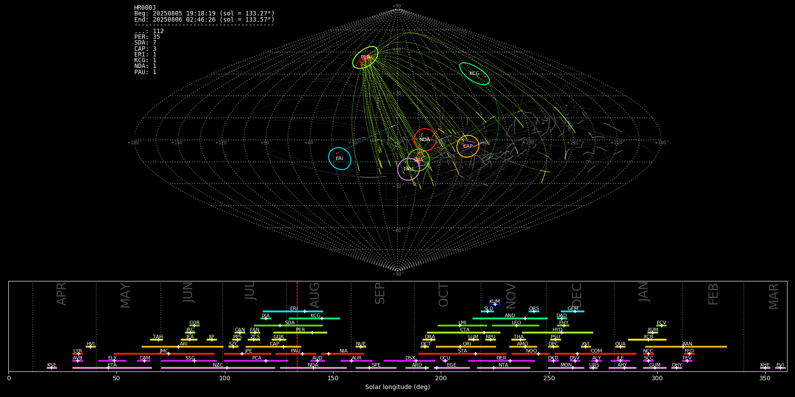Image resolution: width=795 pixels, height=397 pixels.
Task: Click the LEO shower label in timeline
Action: (x=516, y=322)
